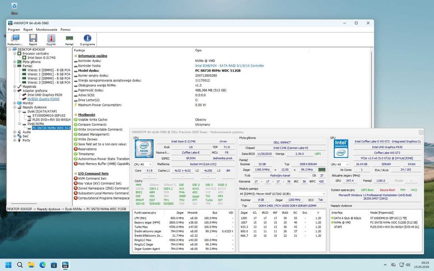Open the CPU #0 selector dropdown

click(143, 164)
